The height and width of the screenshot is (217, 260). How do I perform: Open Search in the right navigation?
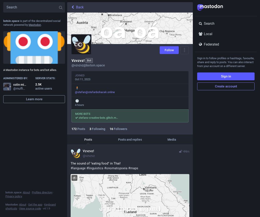coord(207,24)
